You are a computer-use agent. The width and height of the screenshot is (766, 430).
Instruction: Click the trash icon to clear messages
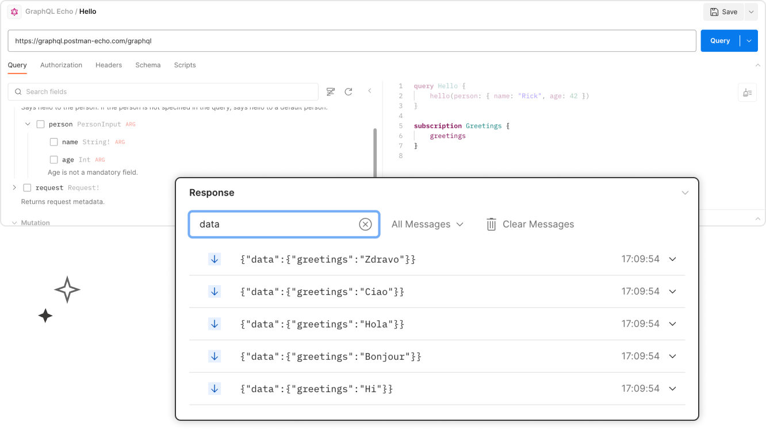(491, 224)
